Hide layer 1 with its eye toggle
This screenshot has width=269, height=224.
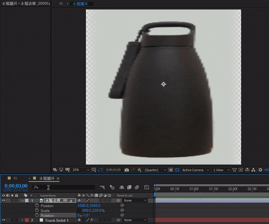click(3, 200)
